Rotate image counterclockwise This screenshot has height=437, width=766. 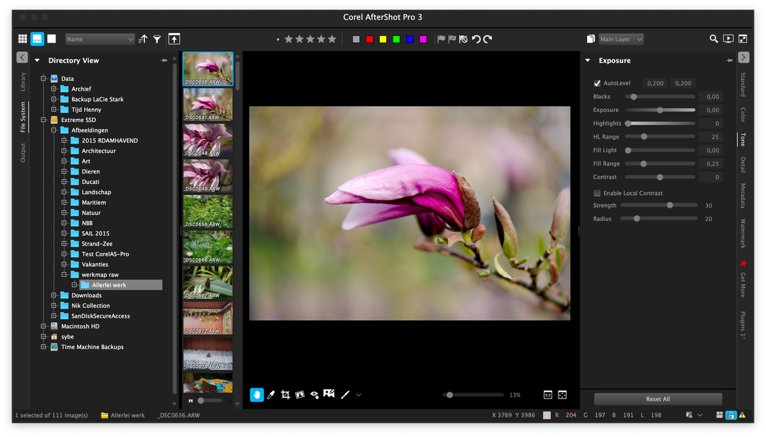[476, 39]
